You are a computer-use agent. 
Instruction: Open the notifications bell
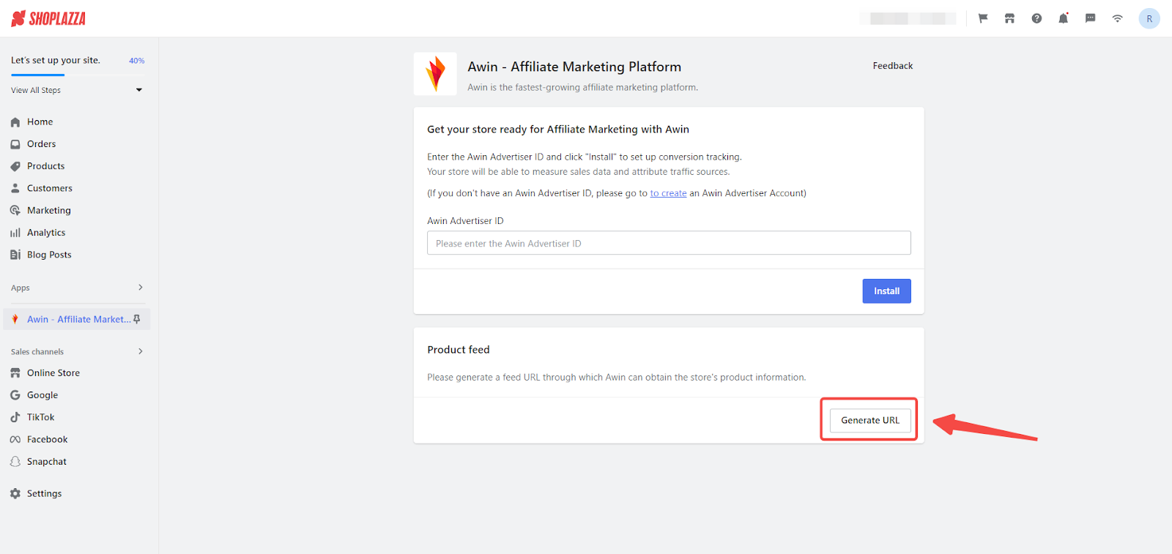1063,18
